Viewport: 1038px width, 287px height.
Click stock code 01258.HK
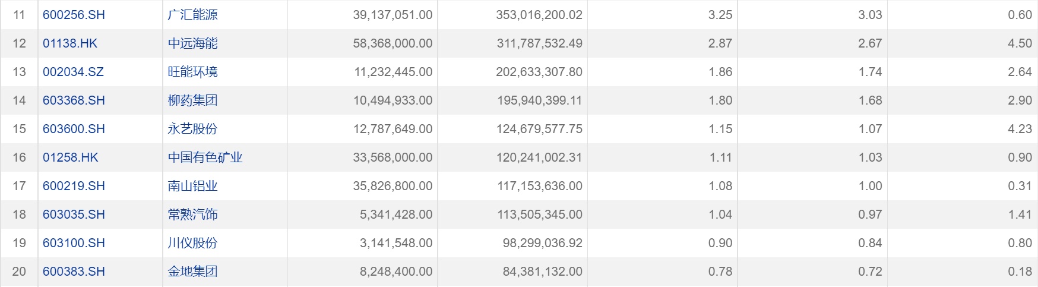coord(70,157)
